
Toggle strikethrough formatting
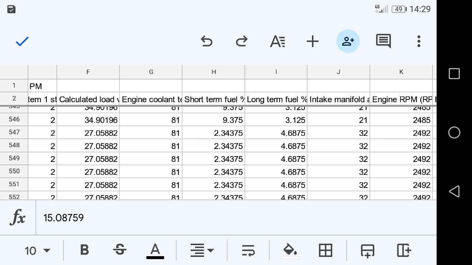coord(119,250)
